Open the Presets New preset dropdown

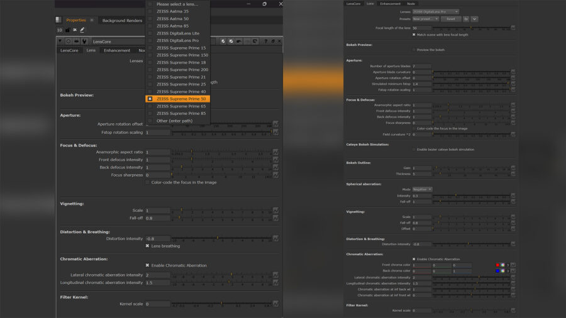[426, 19]
